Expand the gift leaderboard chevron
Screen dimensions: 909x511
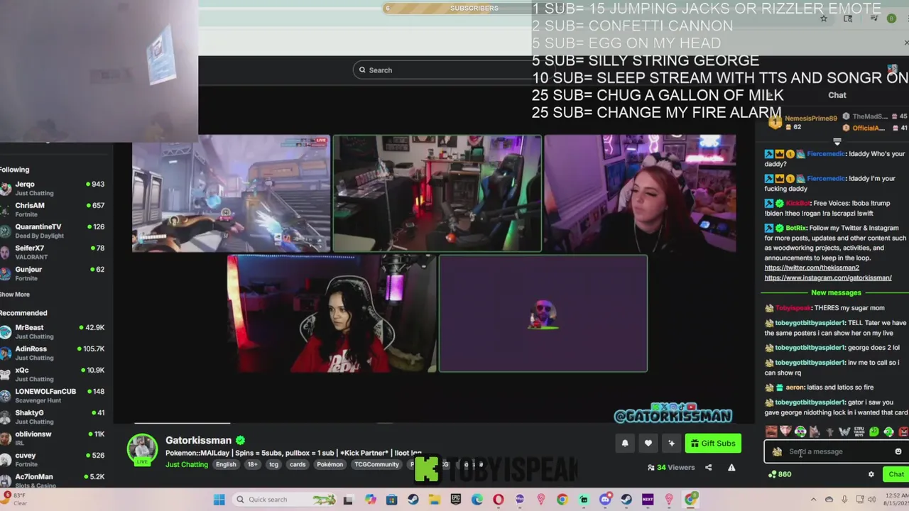click(x=837, y=142)
